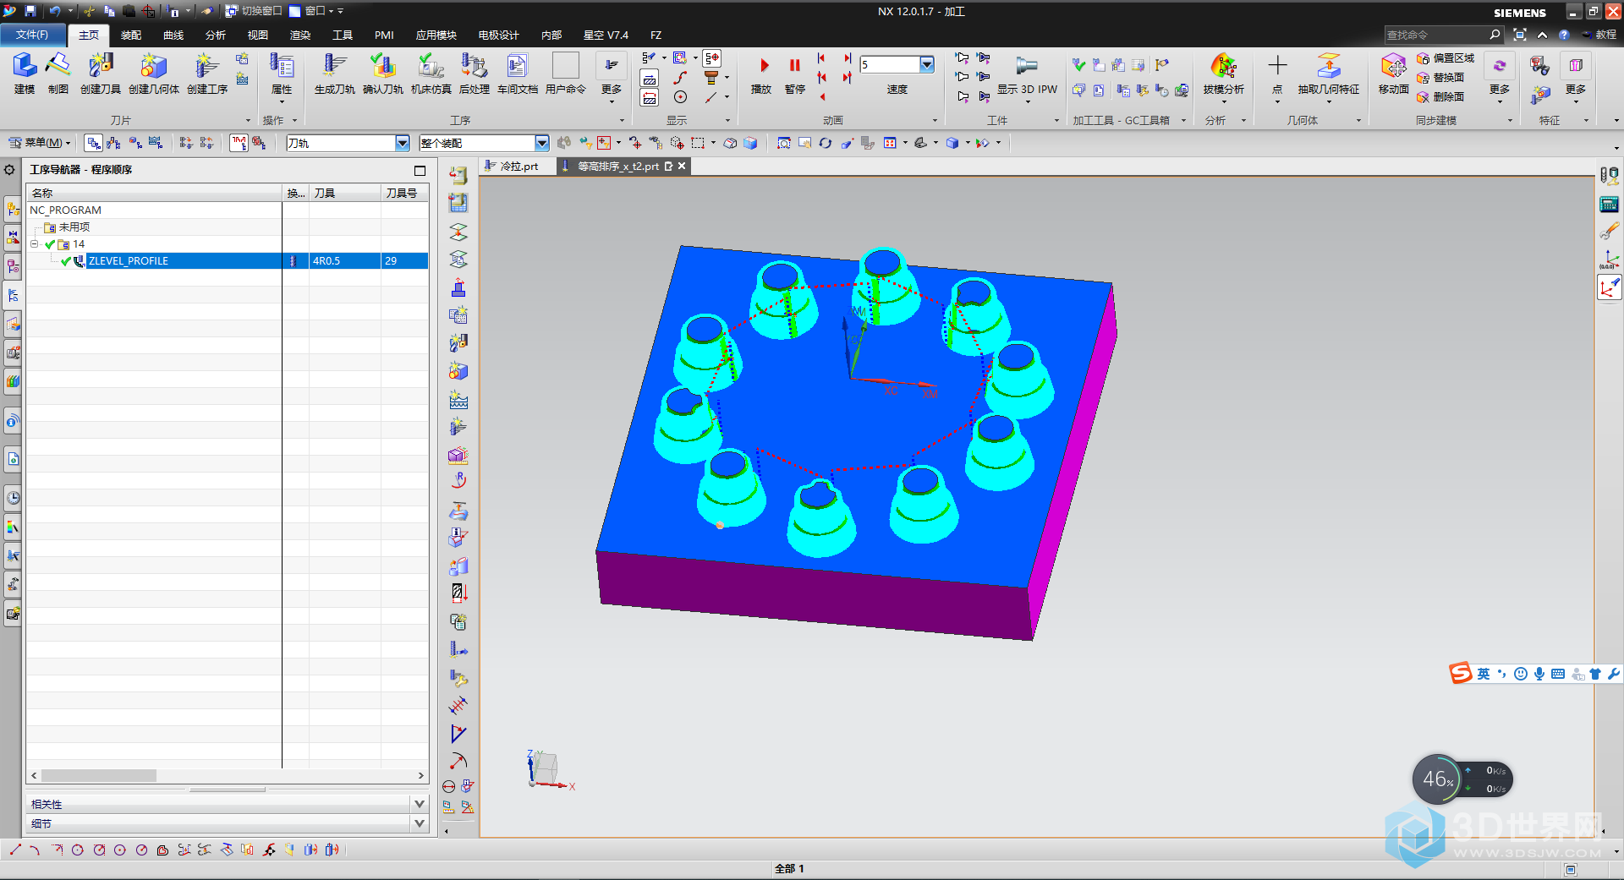
Task: Click the line sketch tool in bottom toolbar
Action: pos(15,850)
